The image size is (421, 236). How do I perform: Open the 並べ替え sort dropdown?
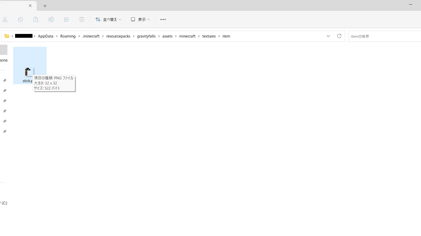(x=108, y=19)
